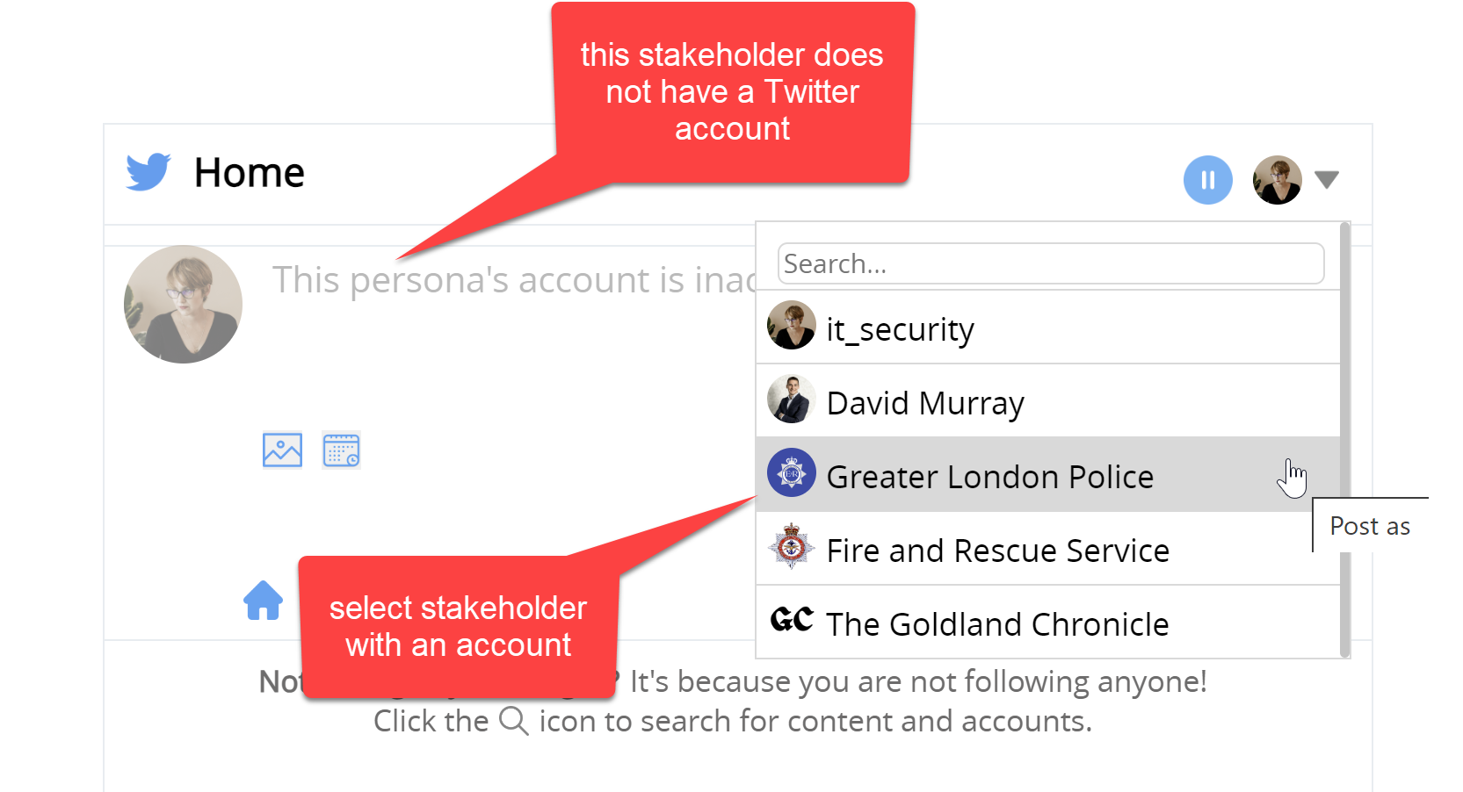1463x792 pixels.
Task: Click the add image icon
Action: (x=282, y=450)
